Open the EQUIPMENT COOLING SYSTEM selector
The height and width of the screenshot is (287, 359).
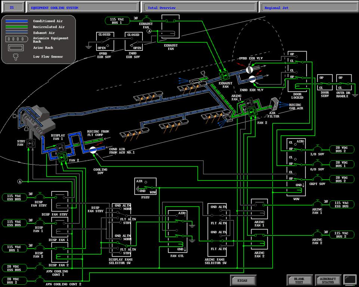[83, 7]
